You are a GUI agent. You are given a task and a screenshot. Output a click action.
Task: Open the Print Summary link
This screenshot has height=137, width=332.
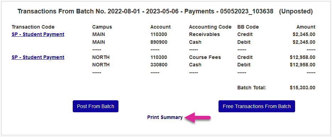(x=165, y=117)
